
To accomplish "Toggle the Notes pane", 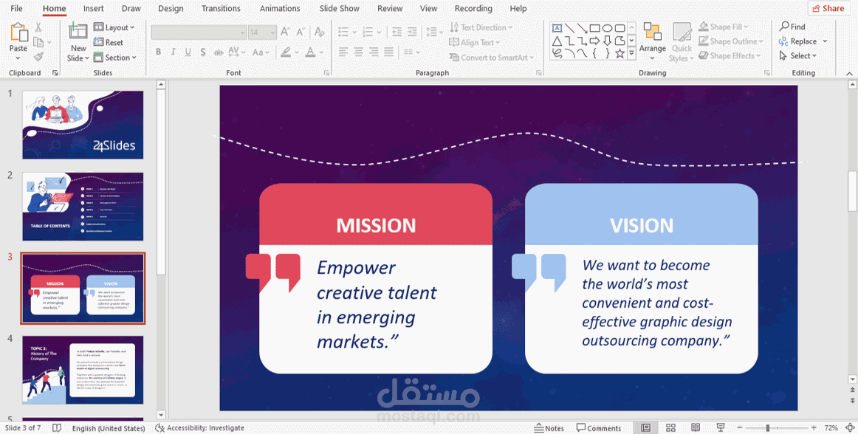I will point(549,428).
